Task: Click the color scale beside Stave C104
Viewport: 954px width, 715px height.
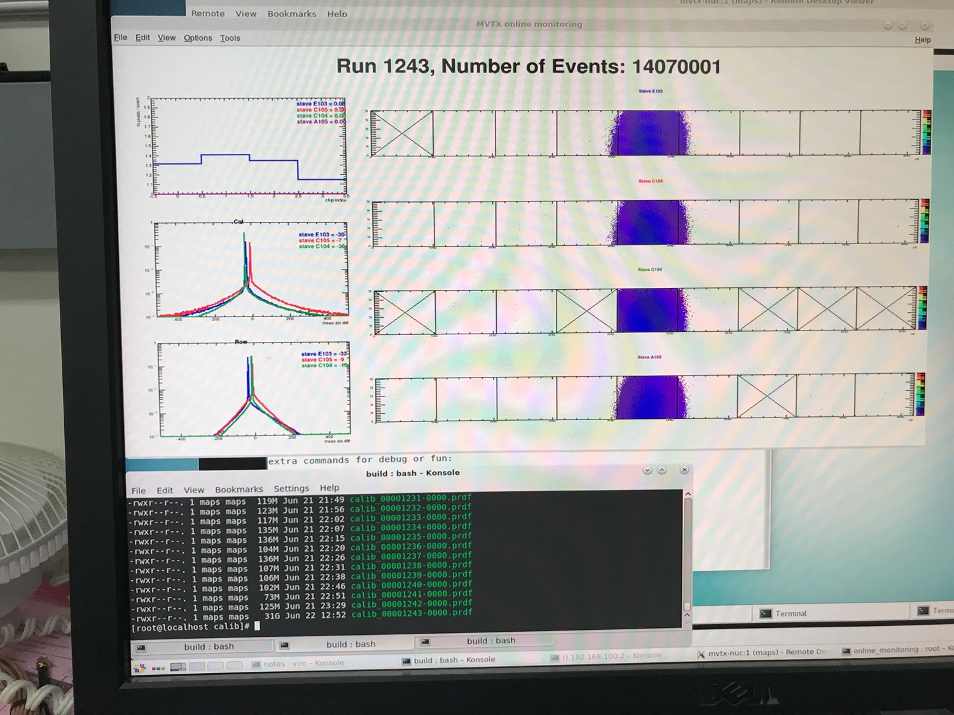Action: (923, 308)
